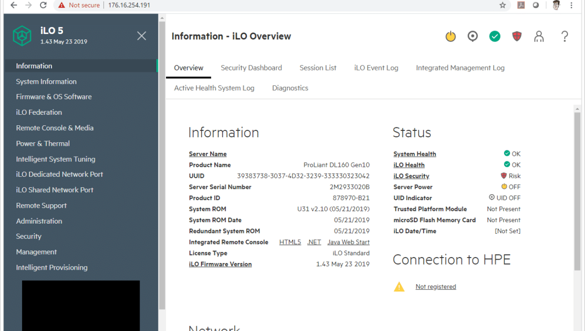Click the System Health link
The width and height of the screenshot is (585, 331).
tap(414, 154)
